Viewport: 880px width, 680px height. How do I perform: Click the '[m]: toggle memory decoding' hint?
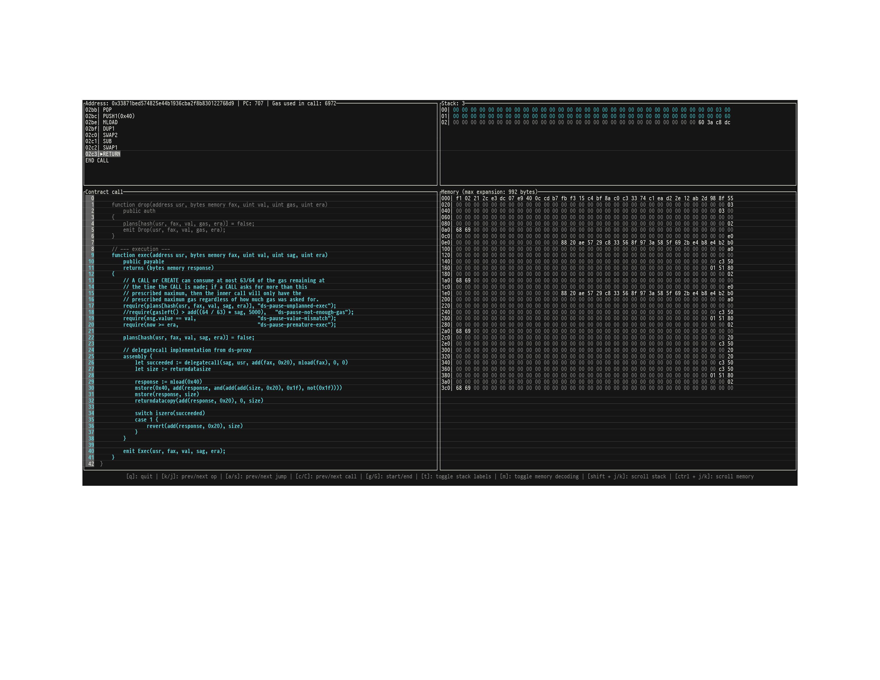click(539, 477)
